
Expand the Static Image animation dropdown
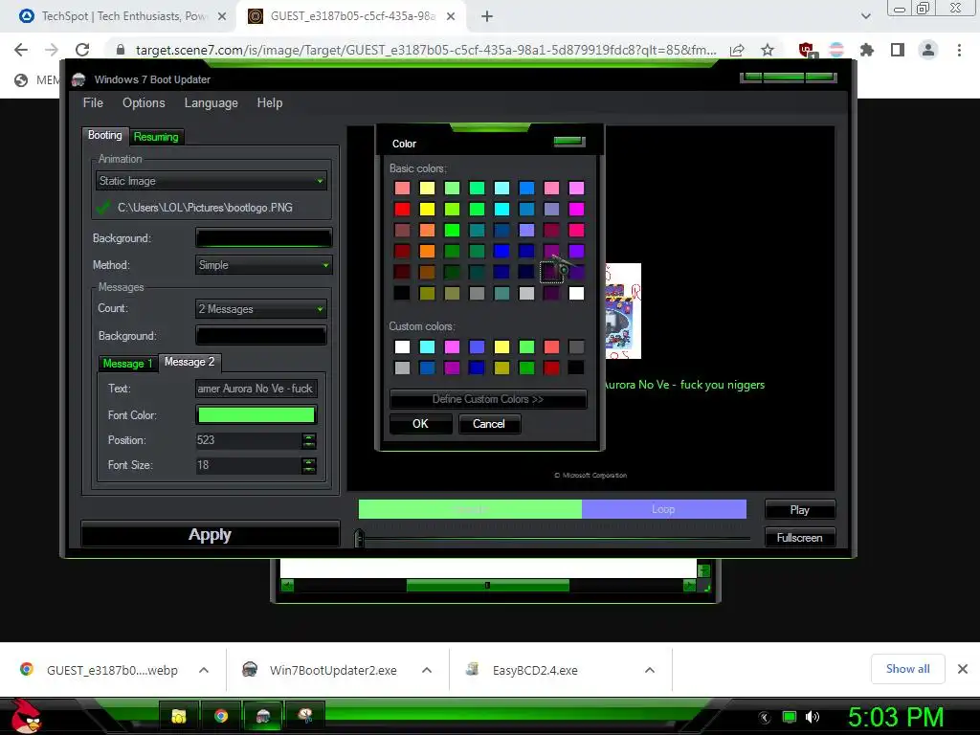(212, 181)
